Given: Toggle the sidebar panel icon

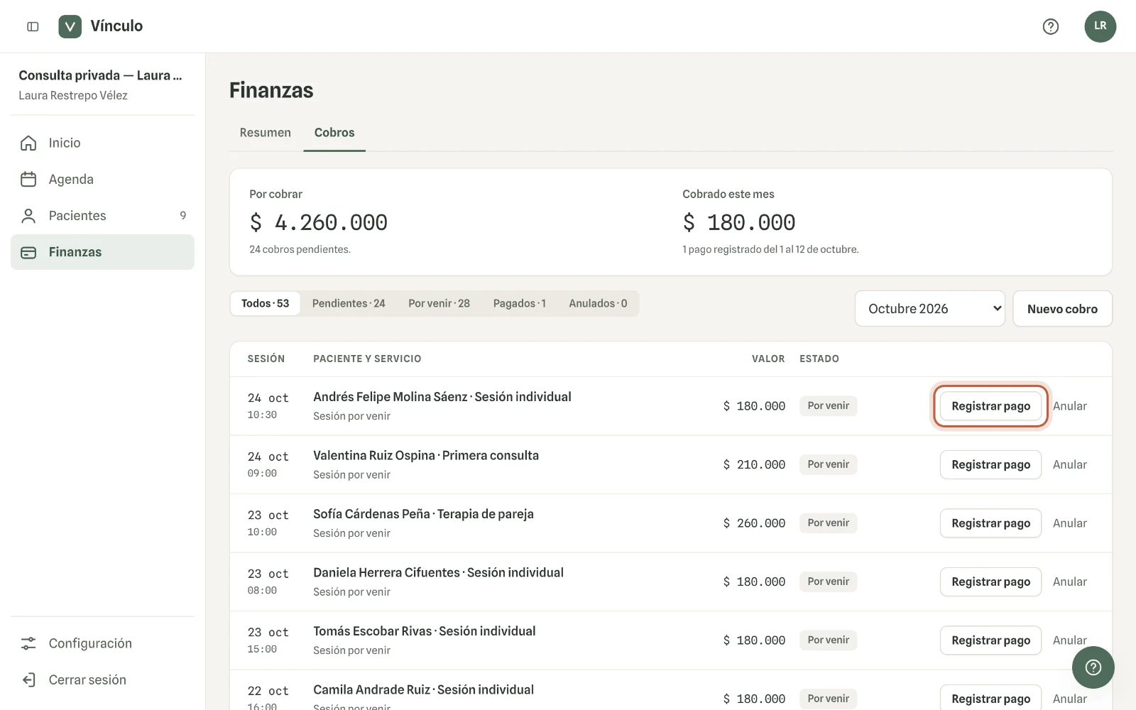Looking at the screenshot, I should [x=33, y=26].
